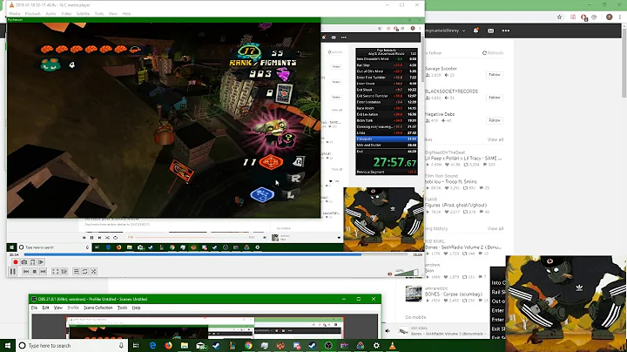Pause playback in VLC
This screenshot has width=627, height=352.
(x=12, y=272)
